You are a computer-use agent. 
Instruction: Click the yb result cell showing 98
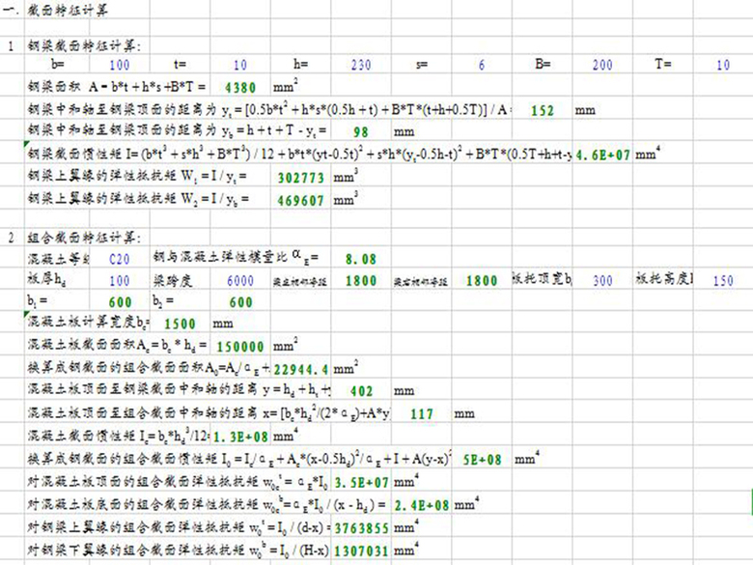pyautogui.click(x=360, y=132)
